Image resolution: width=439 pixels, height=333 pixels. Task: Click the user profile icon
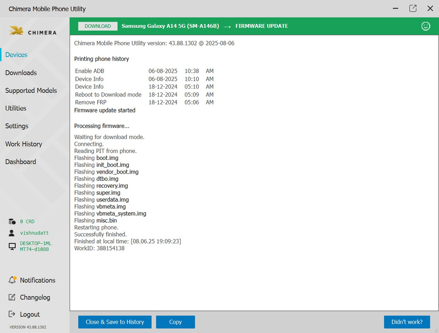[x=12, y=233]
